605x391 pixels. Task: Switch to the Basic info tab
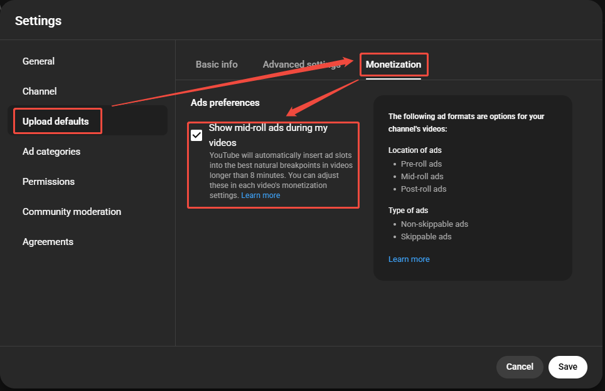[216, 64]
